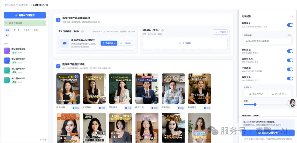
Task: Toggle the 背景音乐 switch
Action: point(290,78)
